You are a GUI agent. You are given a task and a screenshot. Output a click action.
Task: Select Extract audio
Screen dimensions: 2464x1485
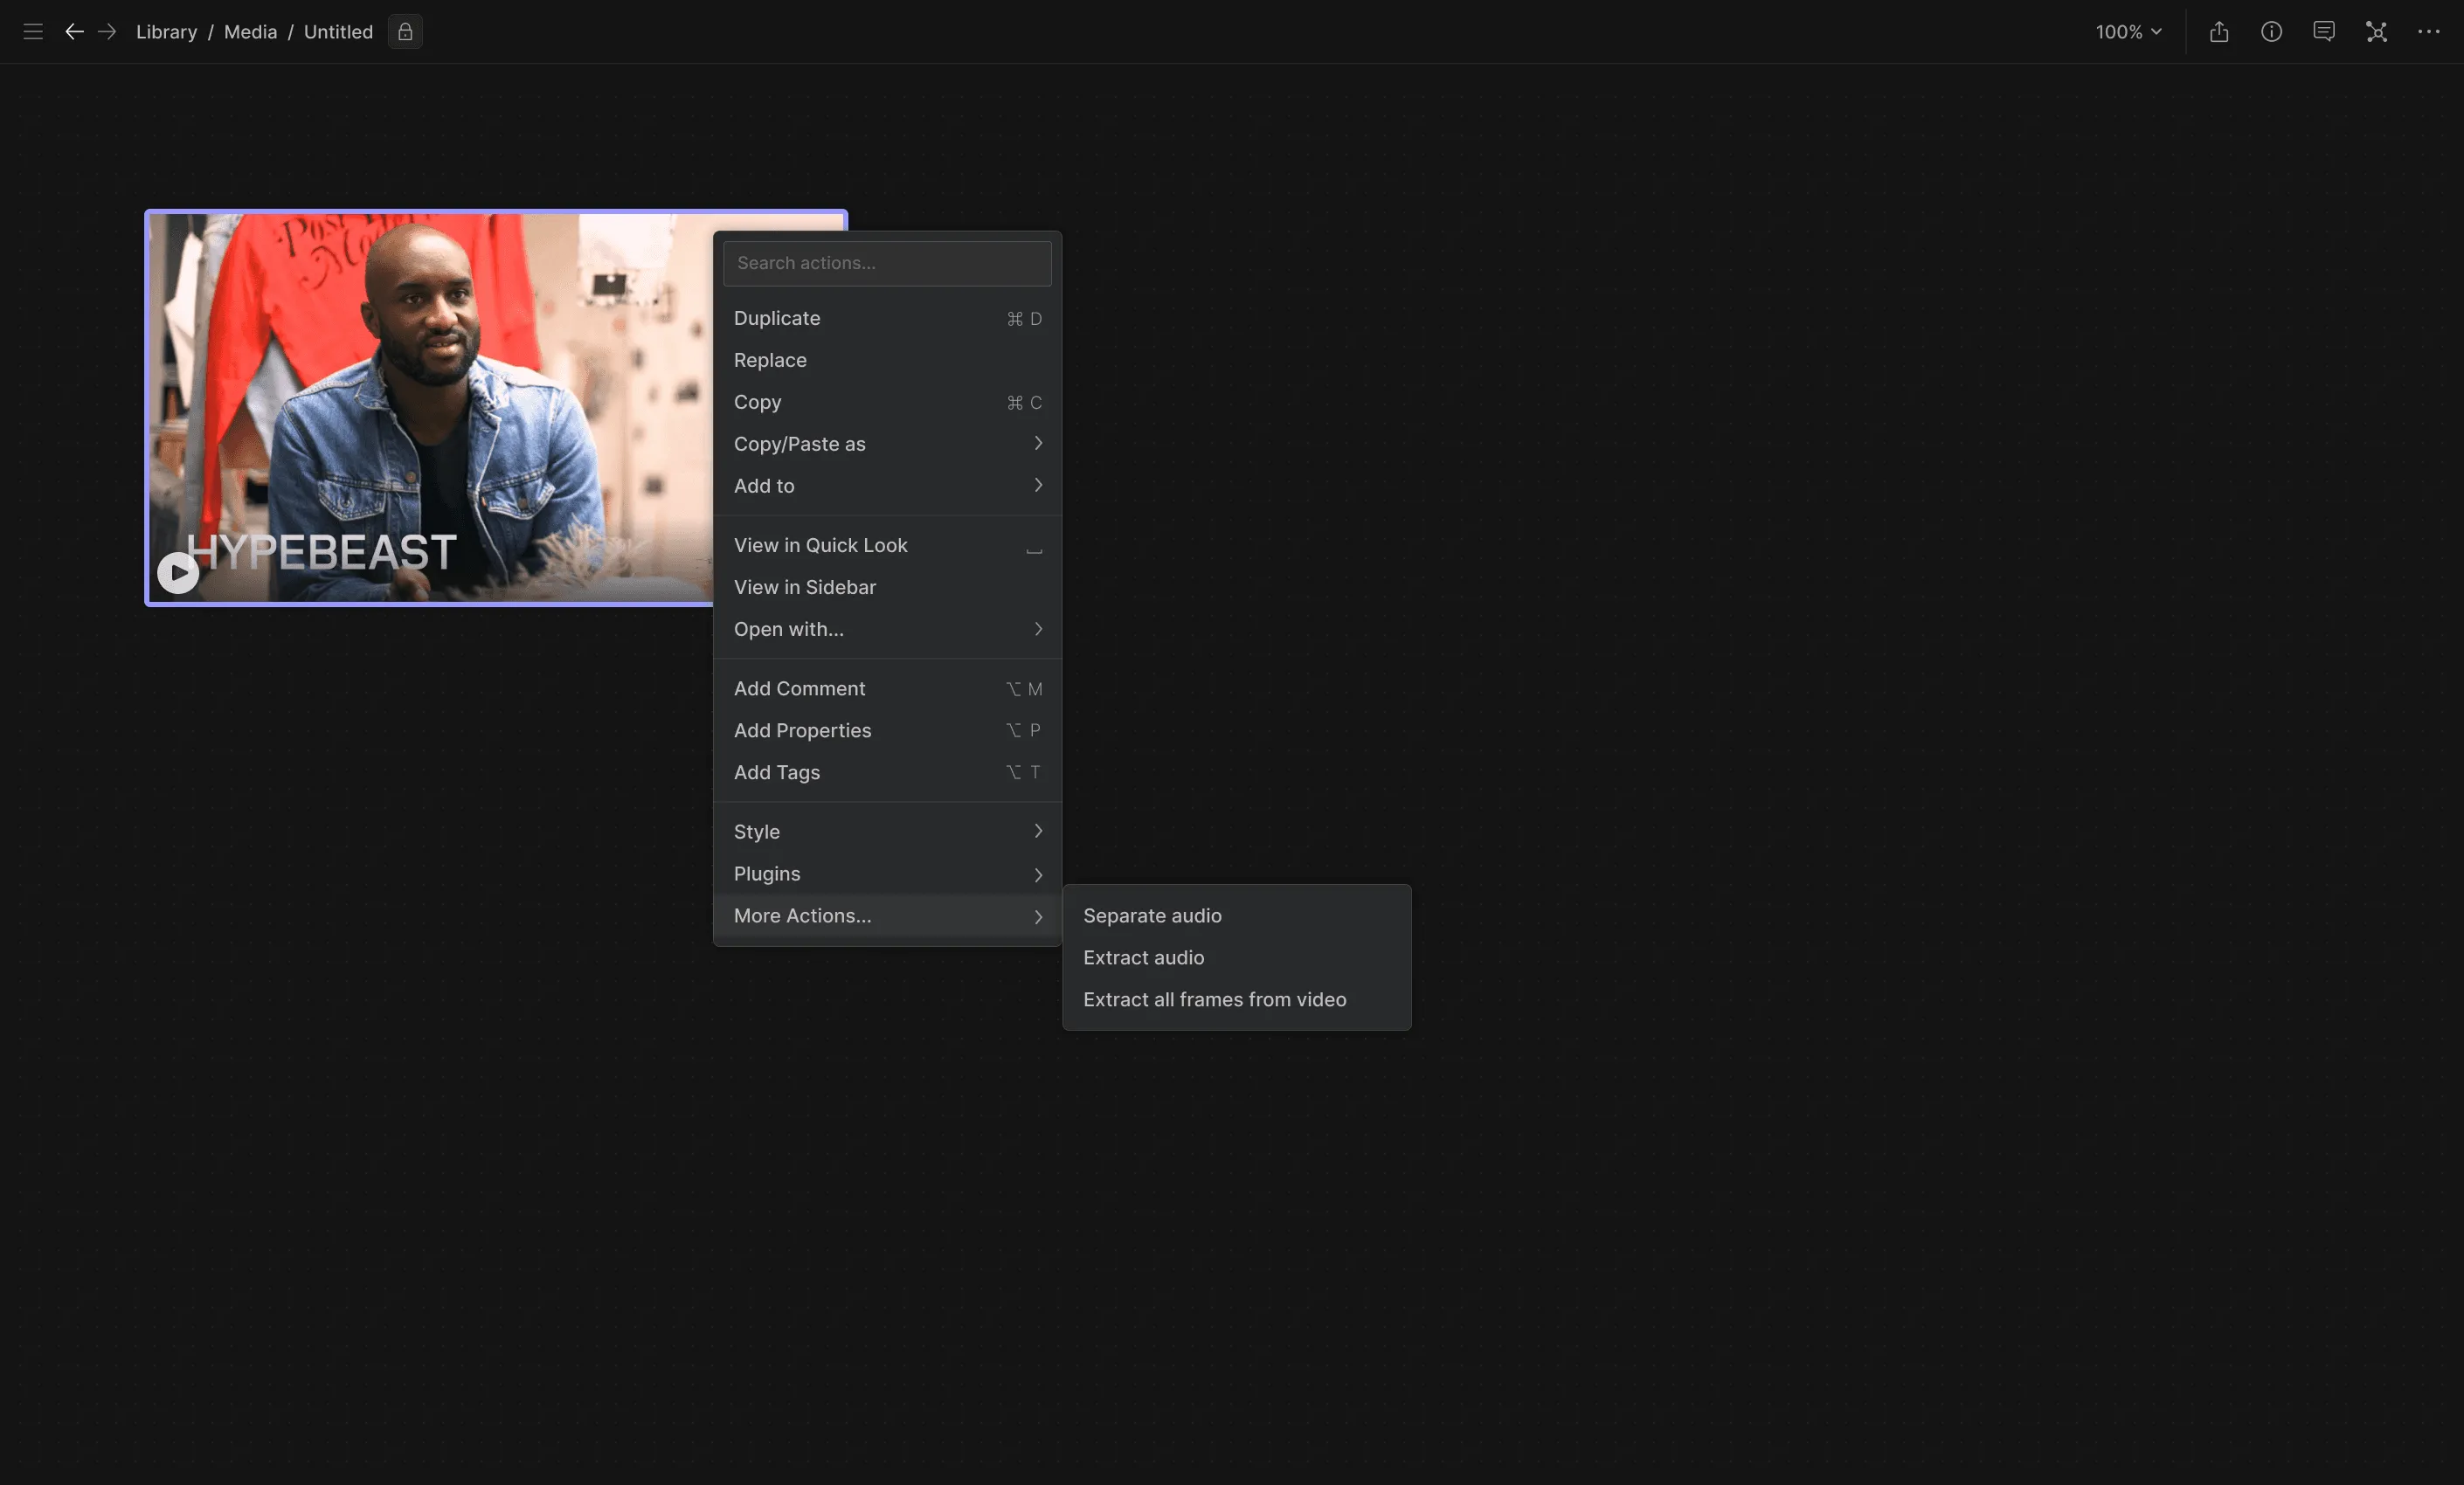click(x=1236, y=958)
